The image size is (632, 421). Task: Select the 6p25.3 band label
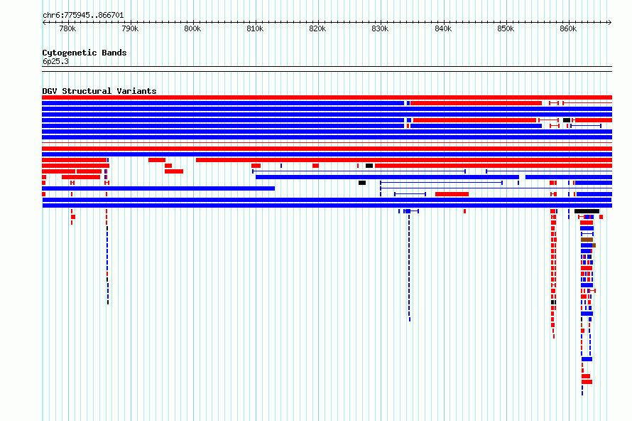(55, 61)
